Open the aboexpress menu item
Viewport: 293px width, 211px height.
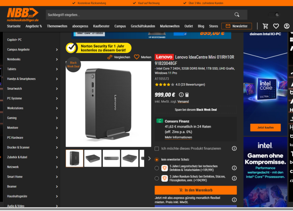(x=80, y=26)
